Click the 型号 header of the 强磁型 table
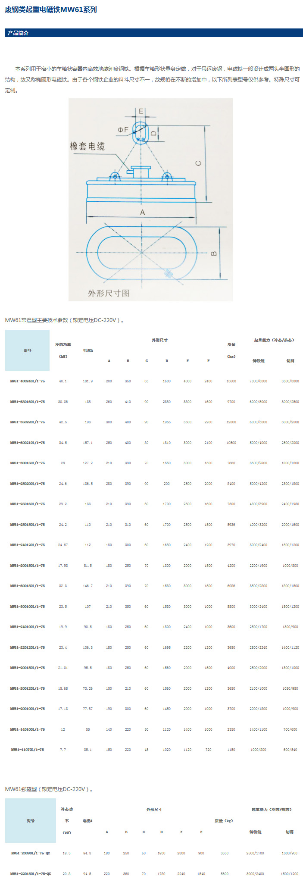Viewport: 303px width, 882px height. click(x=30, y=821)
